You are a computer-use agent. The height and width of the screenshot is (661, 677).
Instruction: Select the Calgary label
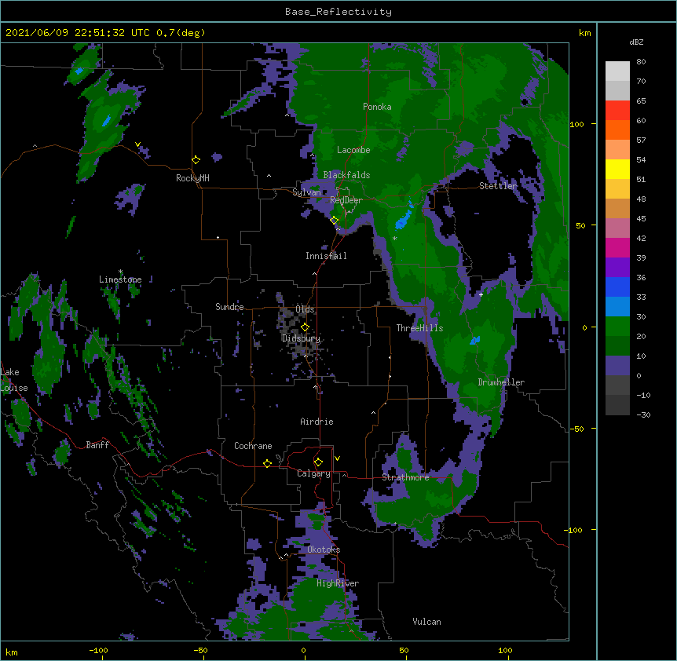point(313,473)
